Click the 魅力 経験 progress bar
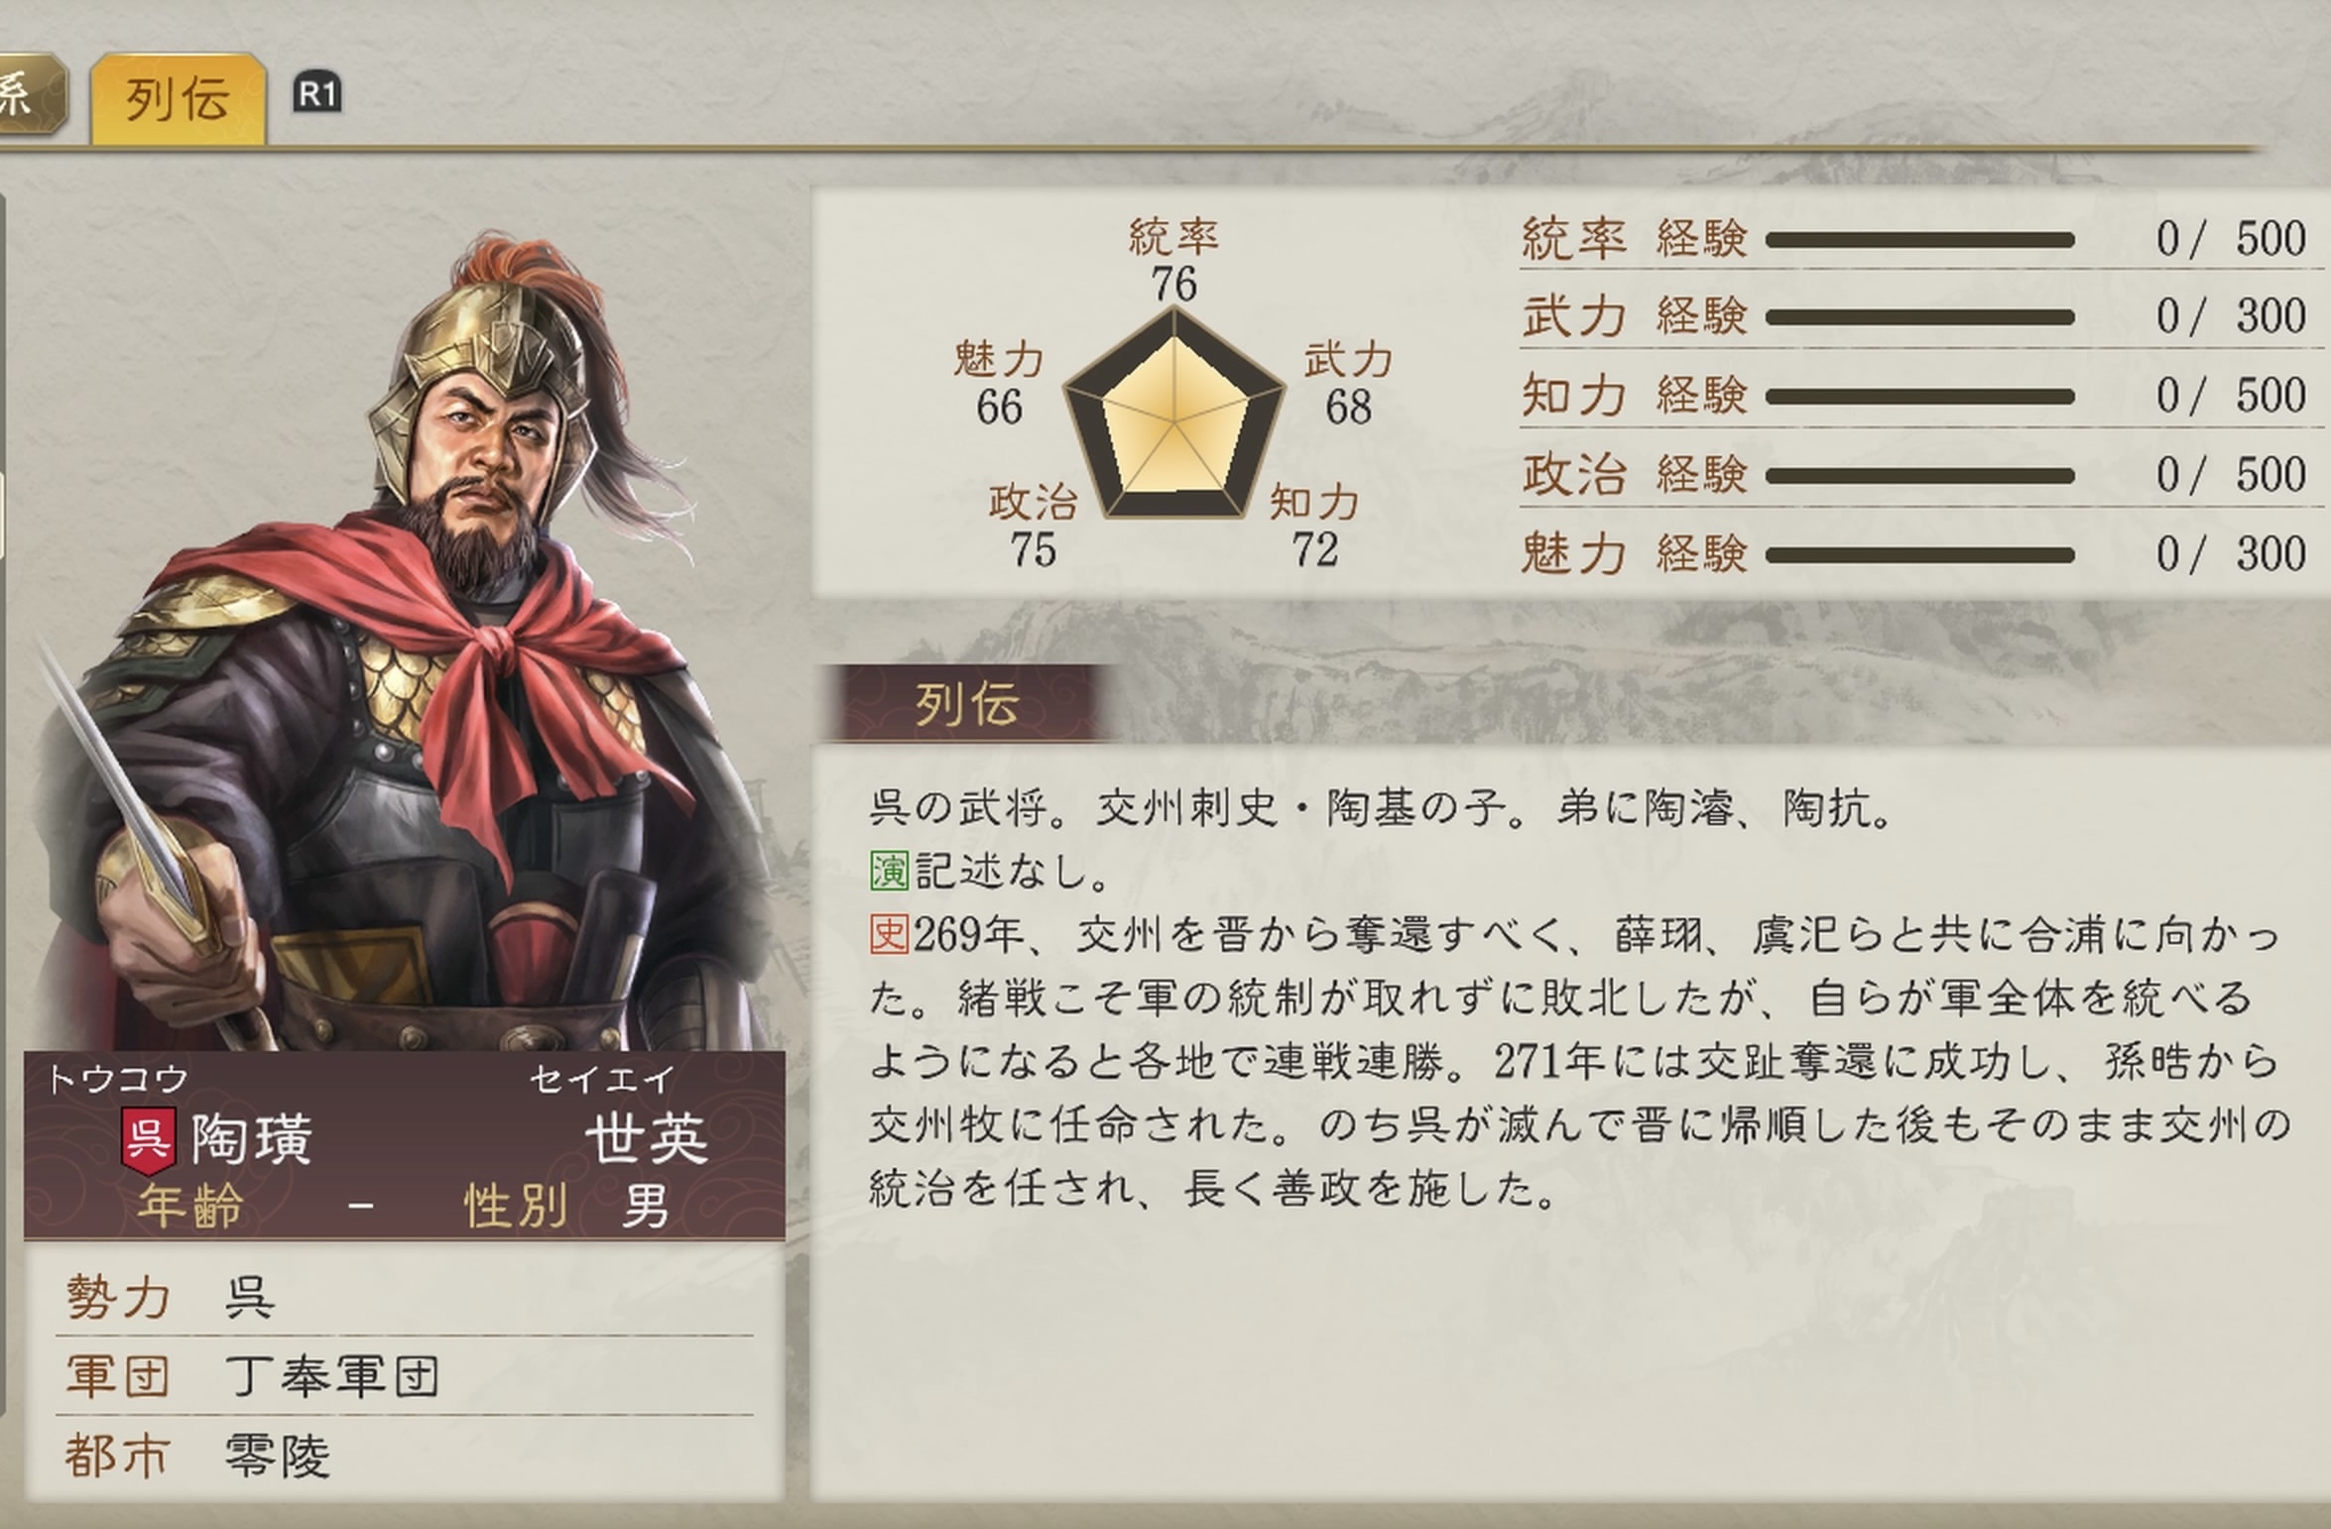Viewport: 2331px width, 1529px height. tap(1919, 554)
